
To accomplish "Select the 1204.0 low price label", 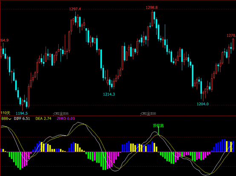I will [203, 104].
